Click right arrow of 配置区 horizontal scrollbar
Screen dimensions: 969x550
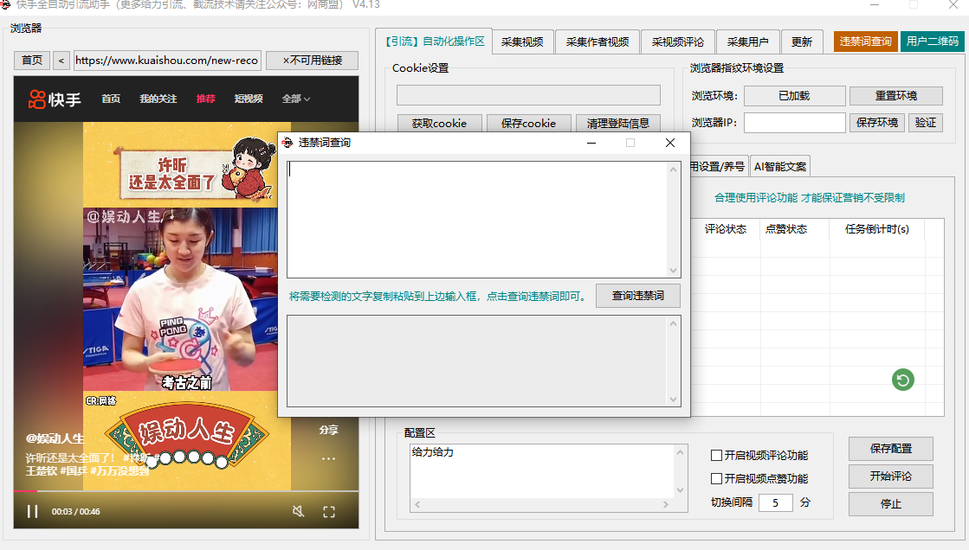(666, 504)
